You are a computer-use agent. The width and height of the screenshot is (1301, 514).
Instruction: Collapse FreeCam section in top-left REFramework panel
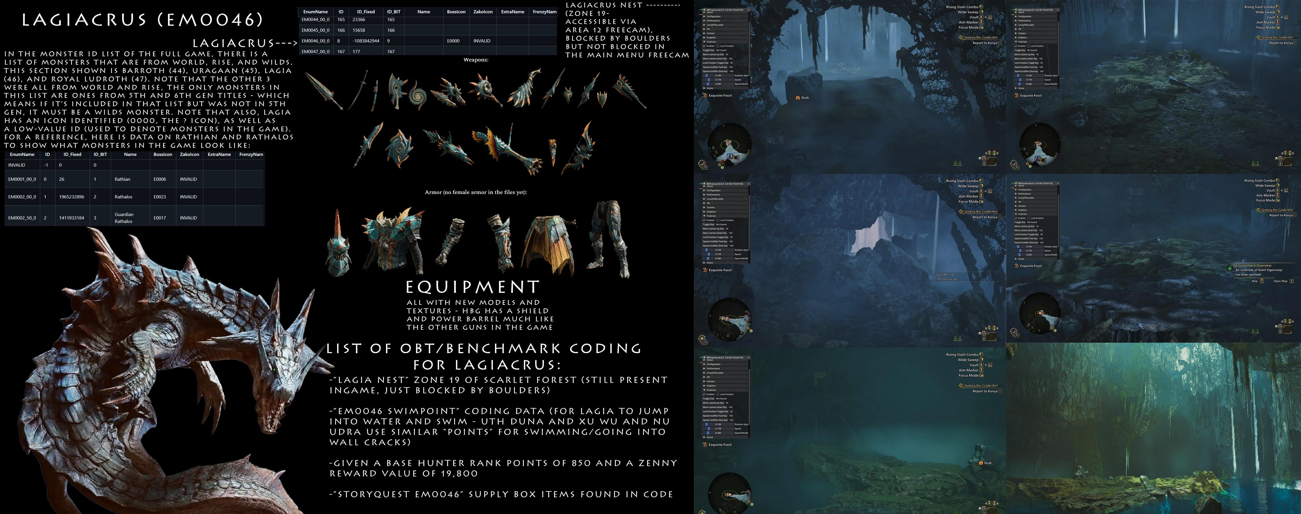click(x=725, y=42)
